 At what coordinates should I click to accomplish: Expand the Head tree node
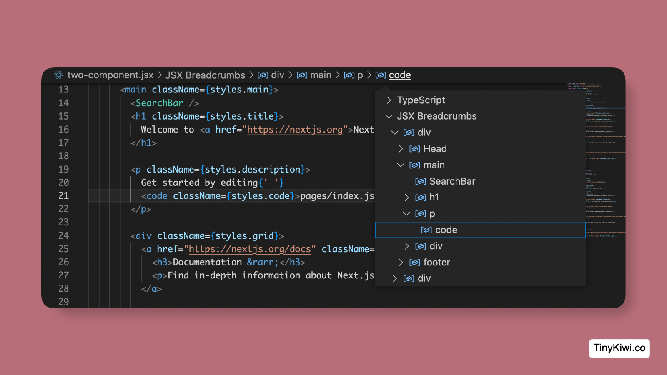point(401,149)
